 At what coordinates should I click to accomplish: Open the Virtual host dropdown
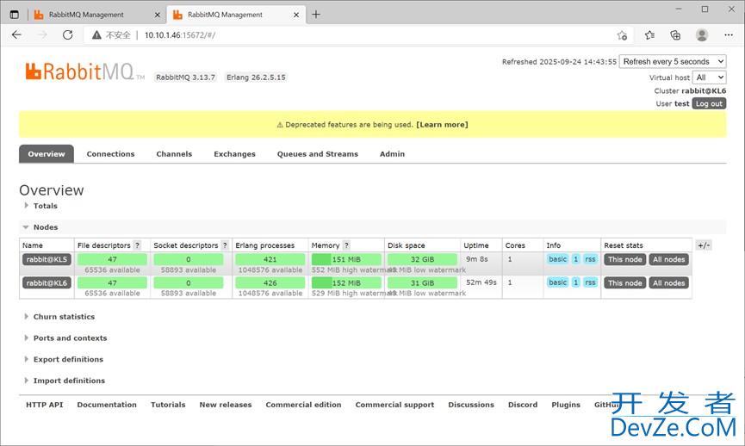(711, 77)
